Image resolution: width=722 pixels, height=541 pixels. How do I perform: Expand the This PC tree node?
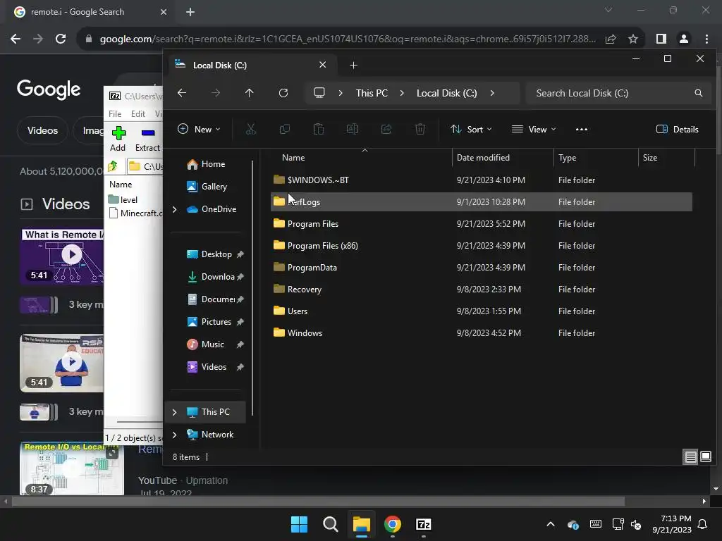[x=175, y=412]
